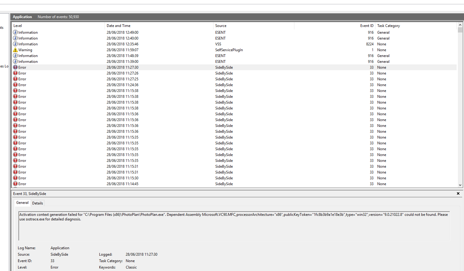
Task: Sort events by Task Category header
Action: point(416,26)
